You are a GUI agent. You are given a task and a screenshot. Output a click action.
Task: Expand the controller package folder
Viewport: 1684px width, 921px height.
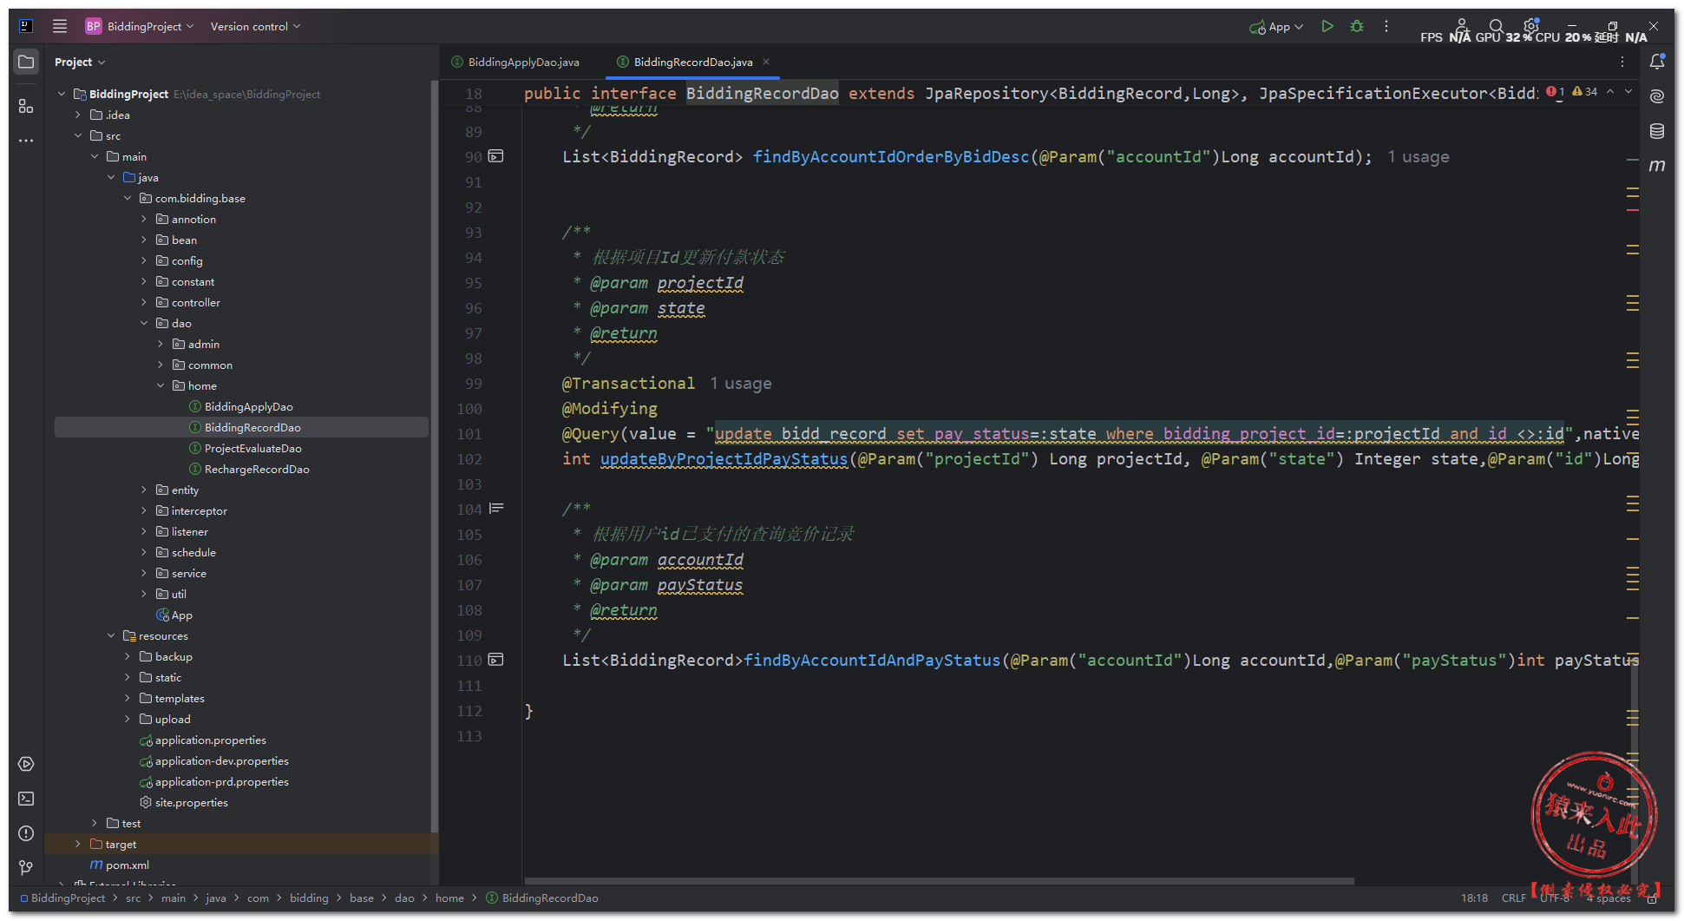tap(144, 303)
